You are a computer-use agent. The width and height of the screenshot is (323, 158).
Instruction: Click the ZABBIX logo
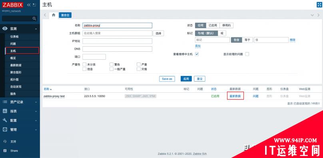[13, 5]
